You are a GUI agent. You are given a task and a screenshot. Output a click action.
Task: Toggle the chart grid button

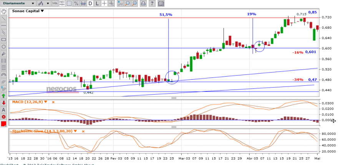69,3
